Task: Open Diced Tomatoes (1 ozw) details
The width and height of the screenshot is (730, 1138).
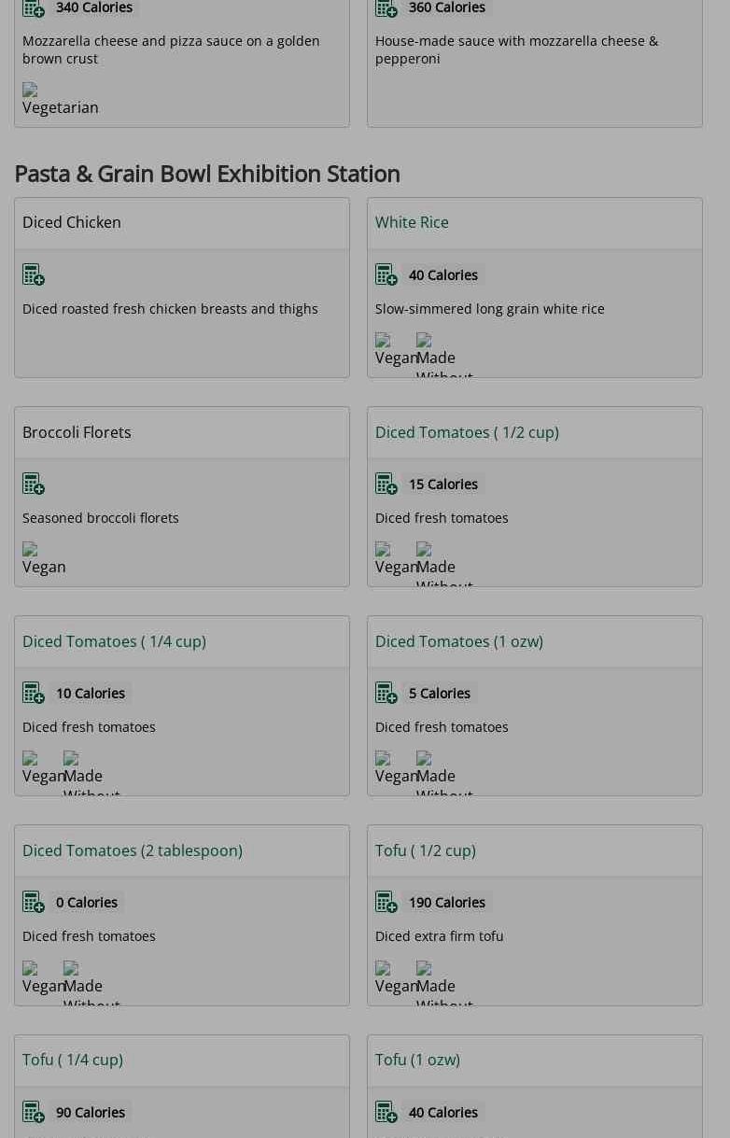Action: pos(458,641)
